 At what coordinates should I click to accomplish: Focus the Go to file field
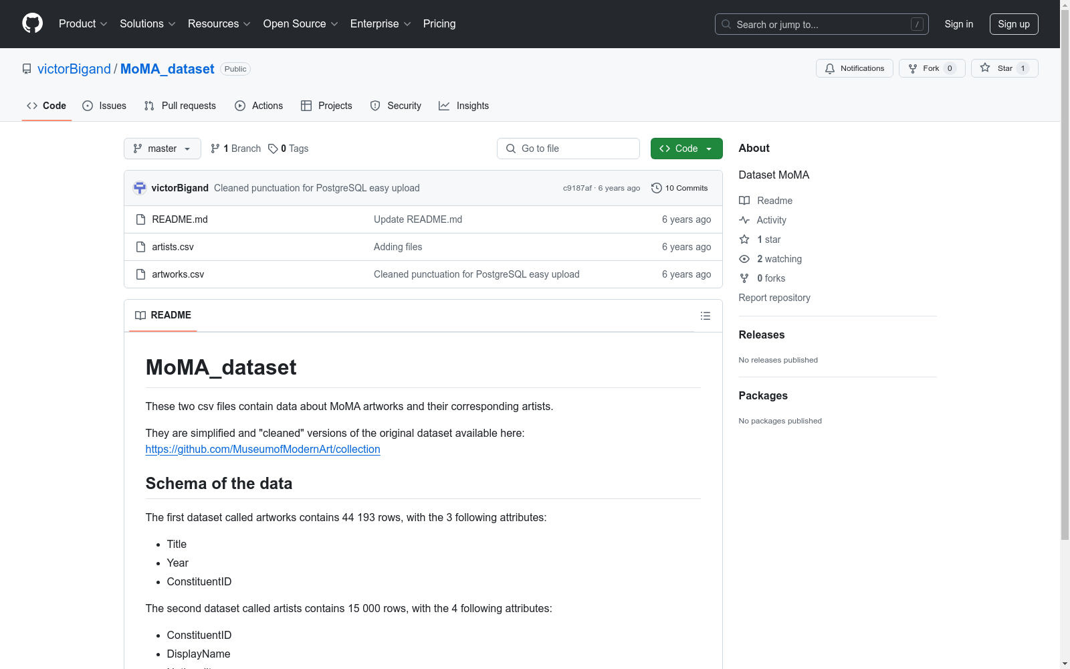pos(568,149)
